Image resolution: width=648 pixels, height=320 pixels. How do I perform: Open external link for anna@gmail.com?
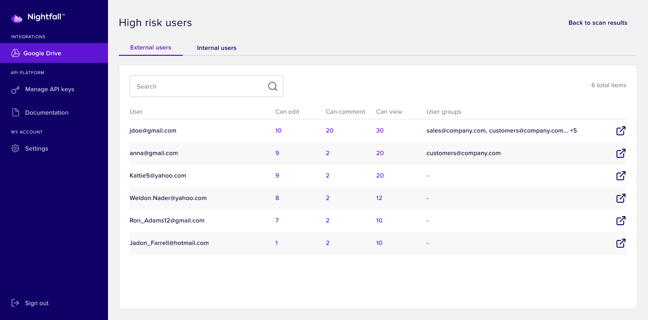coord(621,153)
